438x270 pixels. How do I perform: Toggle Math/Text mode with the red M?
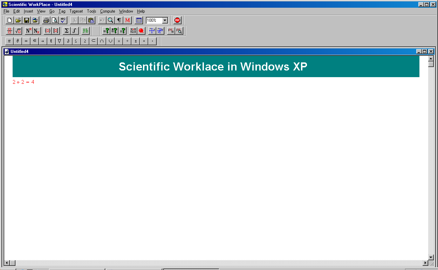pos(128,20)
